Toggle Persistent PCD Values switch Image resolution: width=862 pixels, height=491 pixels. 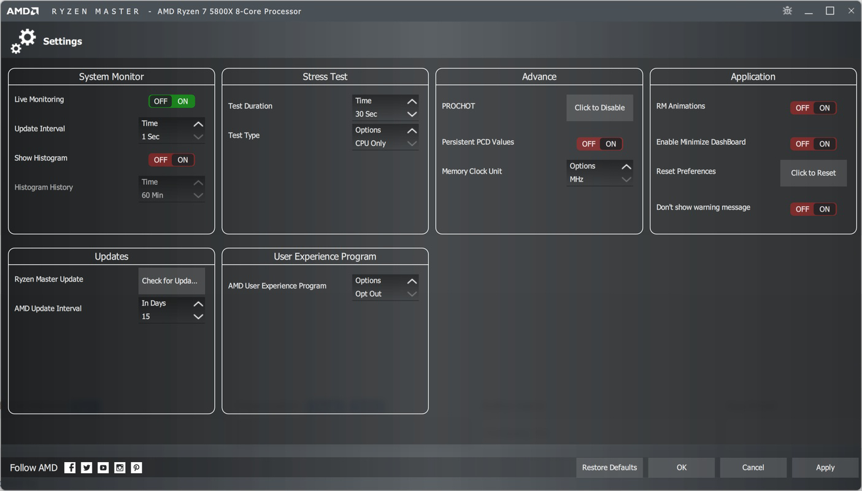599,144
